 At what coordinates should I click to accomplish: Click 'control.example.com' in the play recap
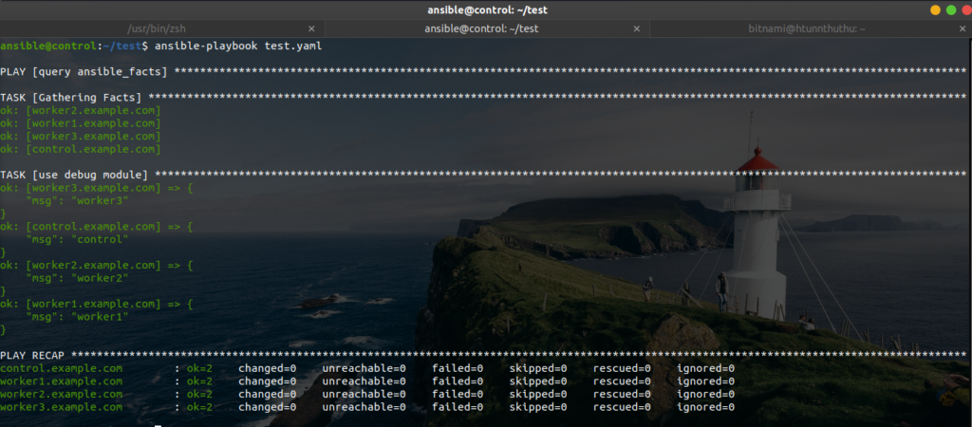(62, 369)
